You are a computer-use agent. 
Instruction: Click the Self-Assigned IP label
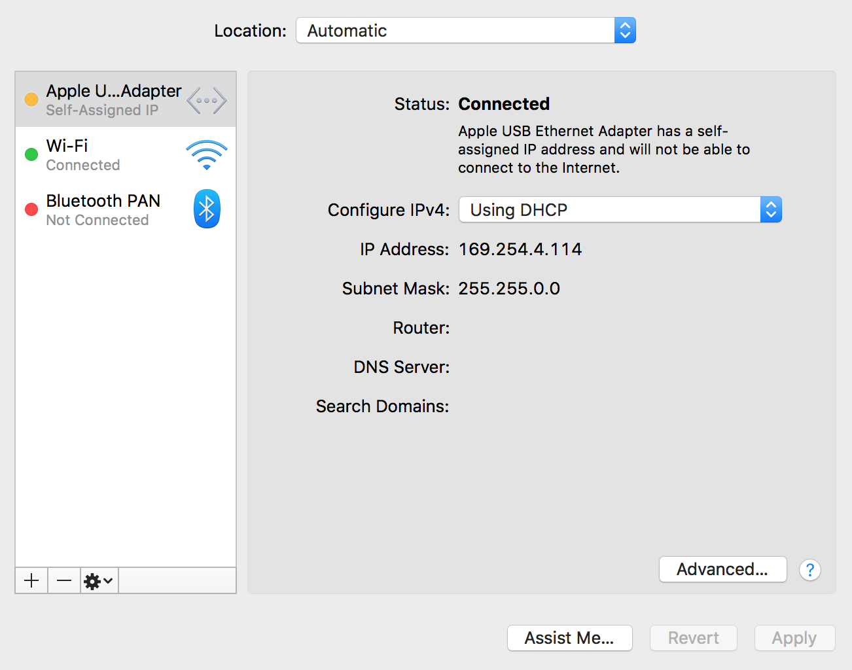[102, 110]
